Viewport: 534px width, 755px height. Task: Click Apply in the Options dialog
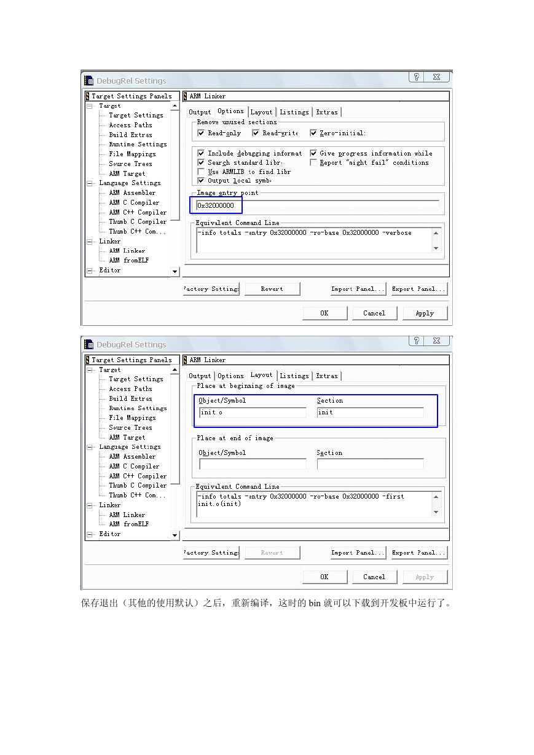pyautogui.click(x=425, y=313)
